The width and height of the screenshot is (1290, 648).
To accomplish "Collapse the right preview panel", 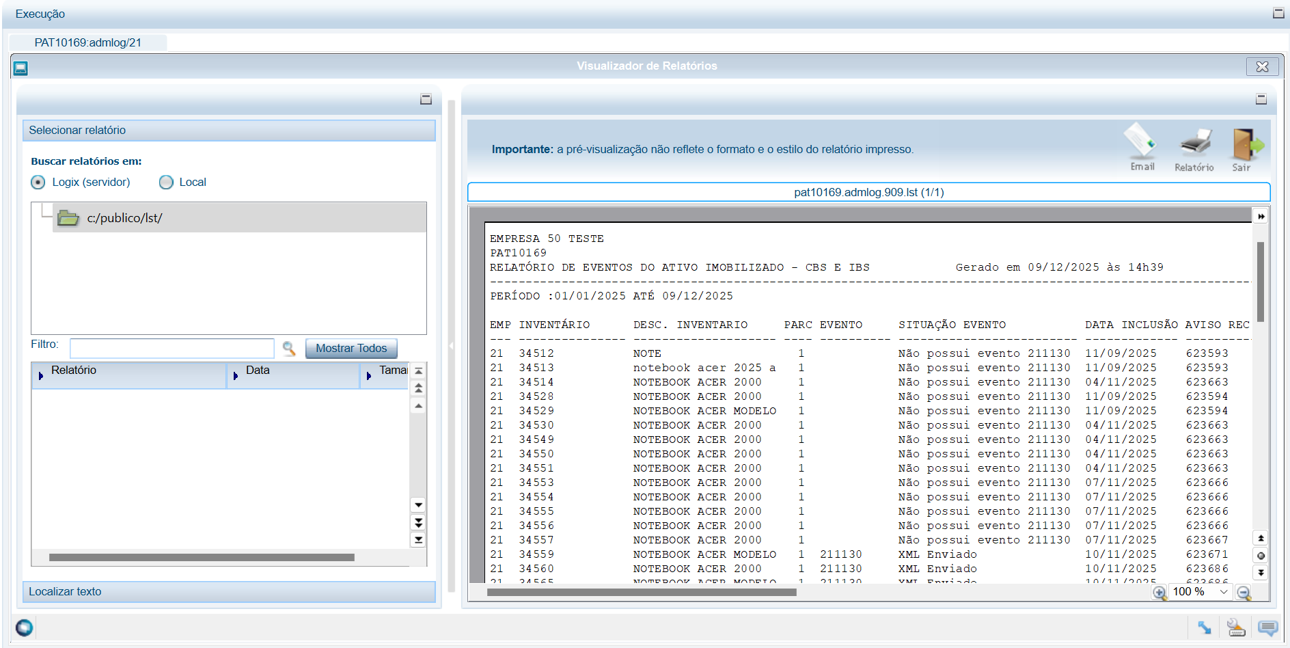I will pos(1261,99).
